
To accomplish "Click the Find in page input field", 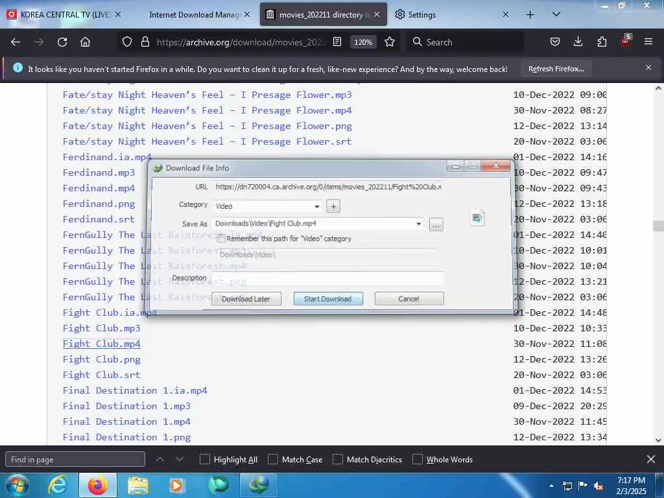I will (75, 460).
